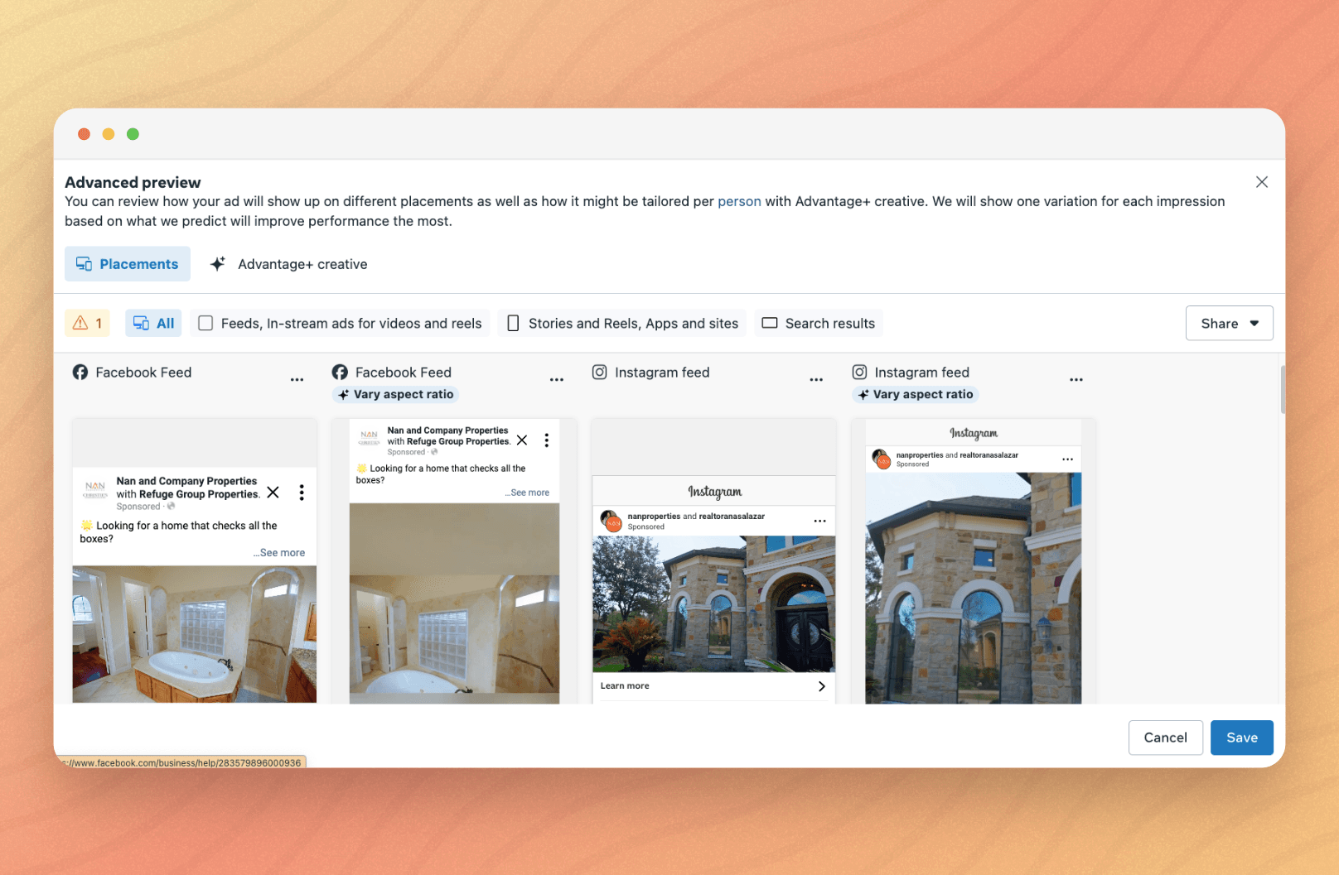Click the bathroom image in Facebook Feed preview

click(x=194, y=634)
